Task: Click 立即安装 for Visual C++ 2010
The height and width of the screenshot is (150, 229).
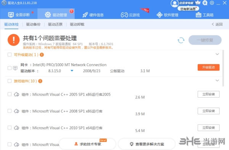Action: tap(208, 128)
